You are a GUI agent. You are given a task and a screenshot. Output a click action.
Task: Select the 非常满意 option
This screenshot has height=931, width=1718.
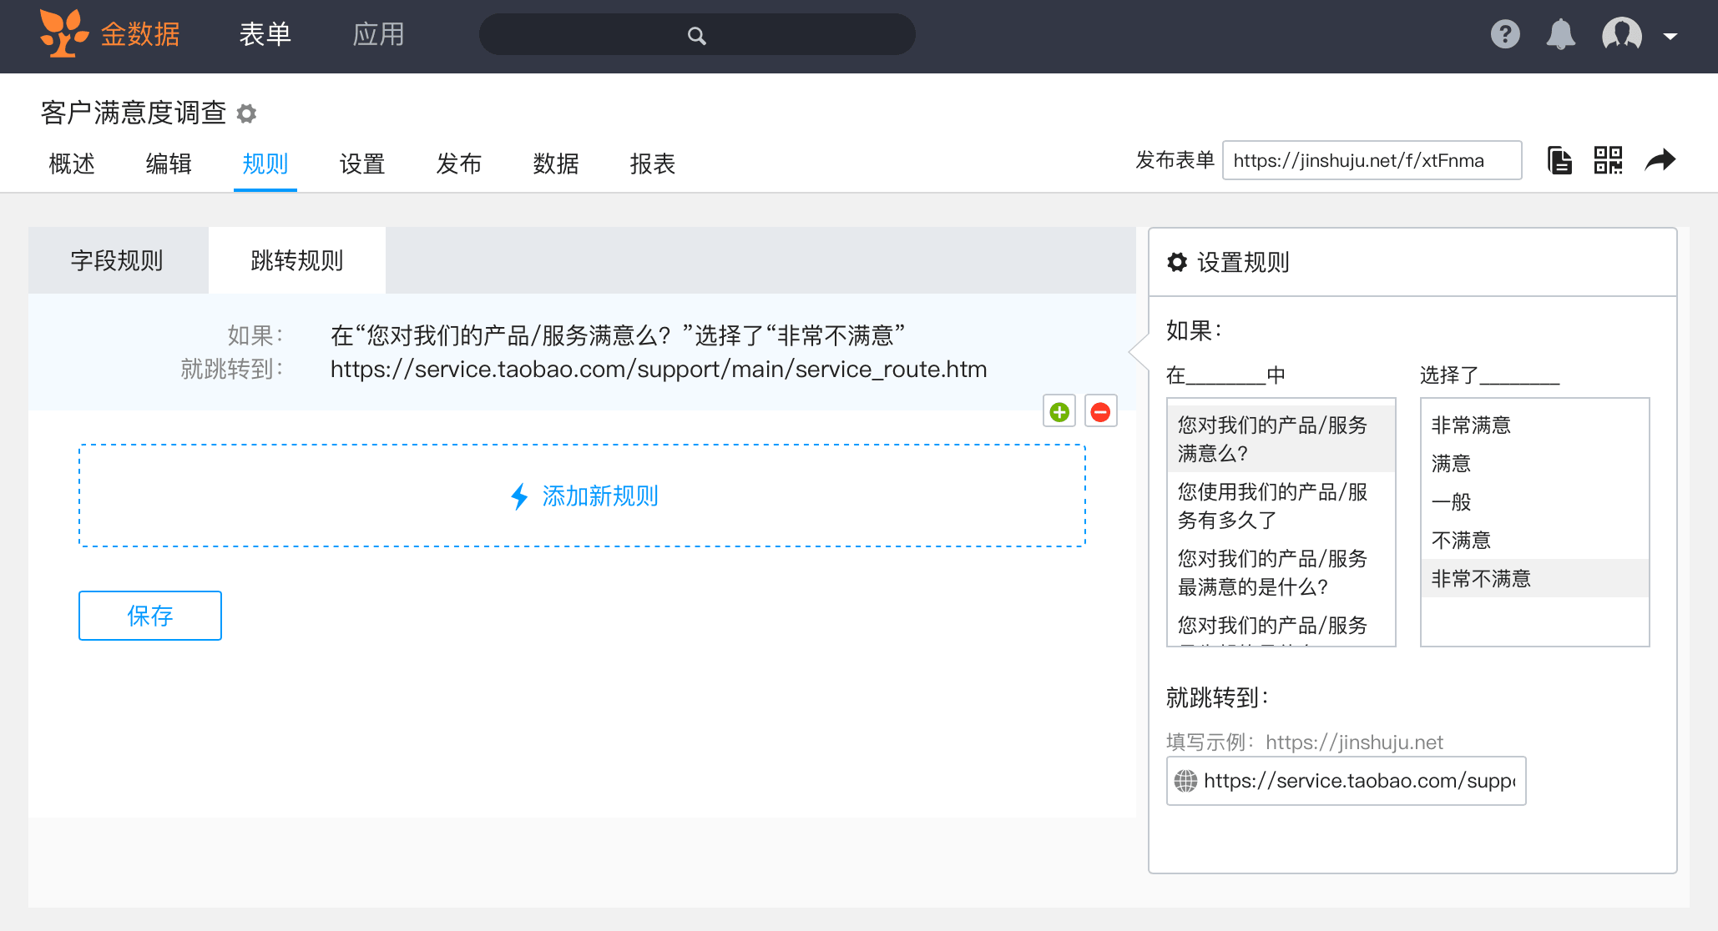point(1471,425)
